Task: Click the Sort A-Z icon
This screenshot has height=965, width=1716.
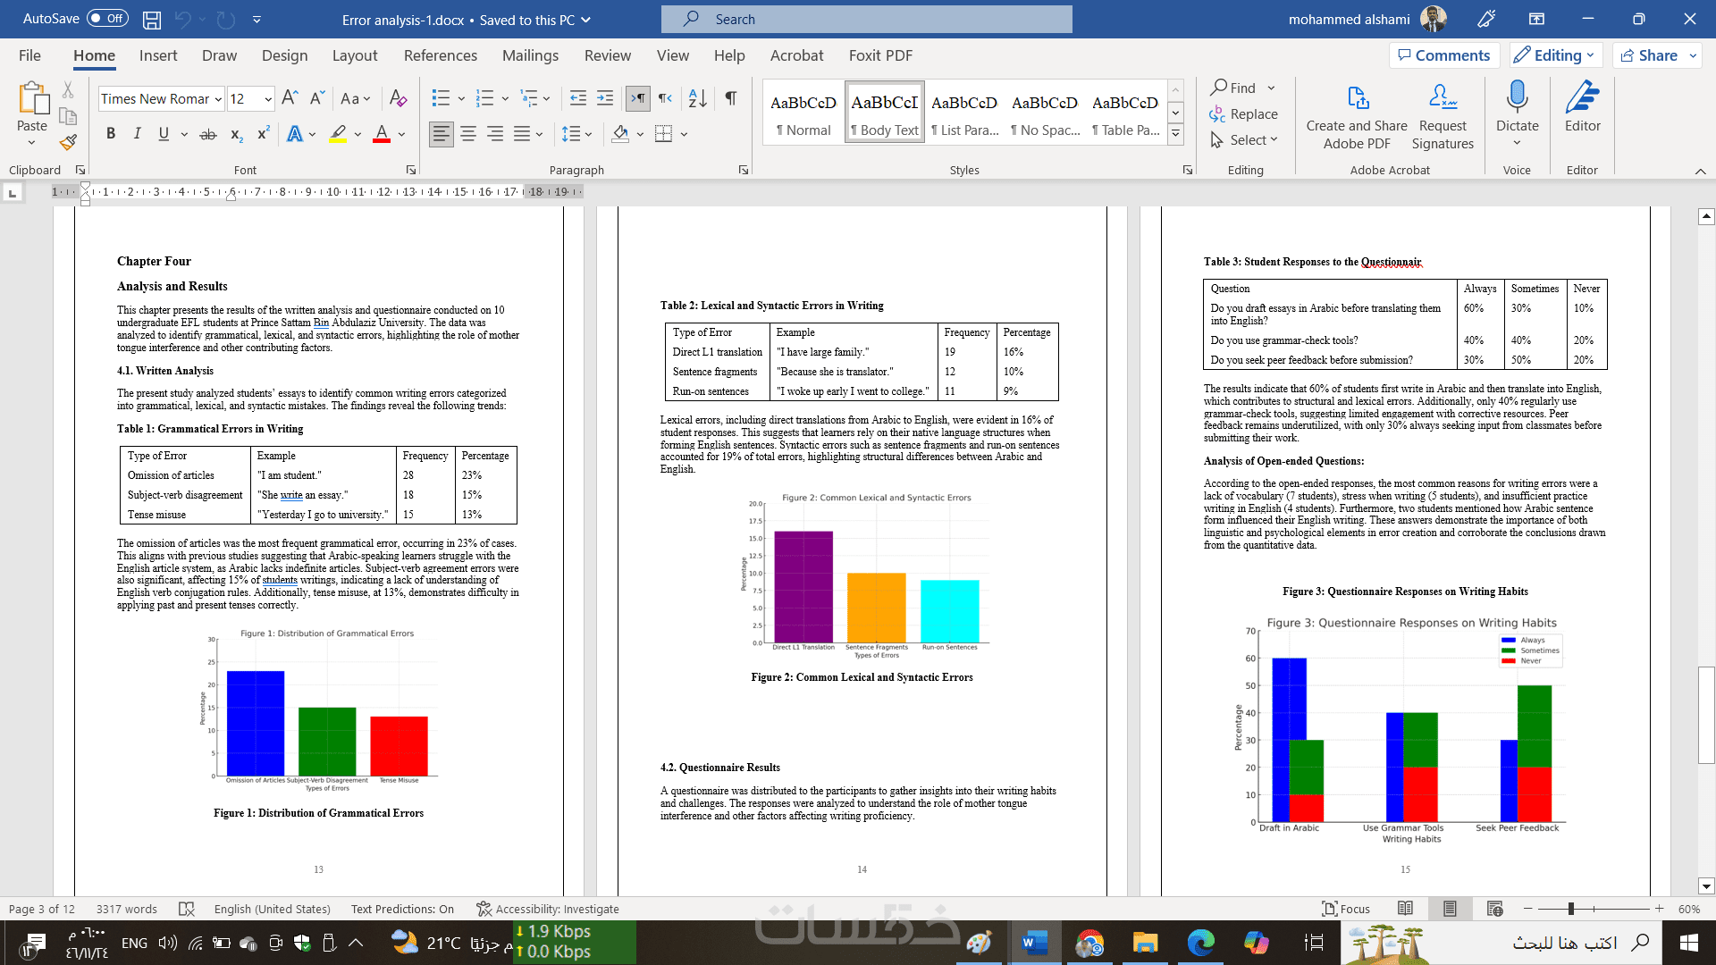Action: [698, 98]
